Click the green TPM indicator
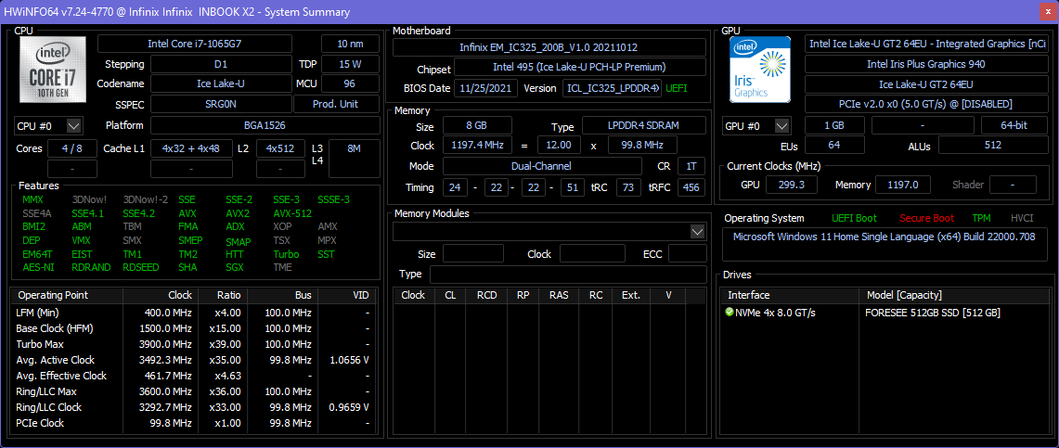This screenshot has width=1059, height=448. click(x=981, y=218)
